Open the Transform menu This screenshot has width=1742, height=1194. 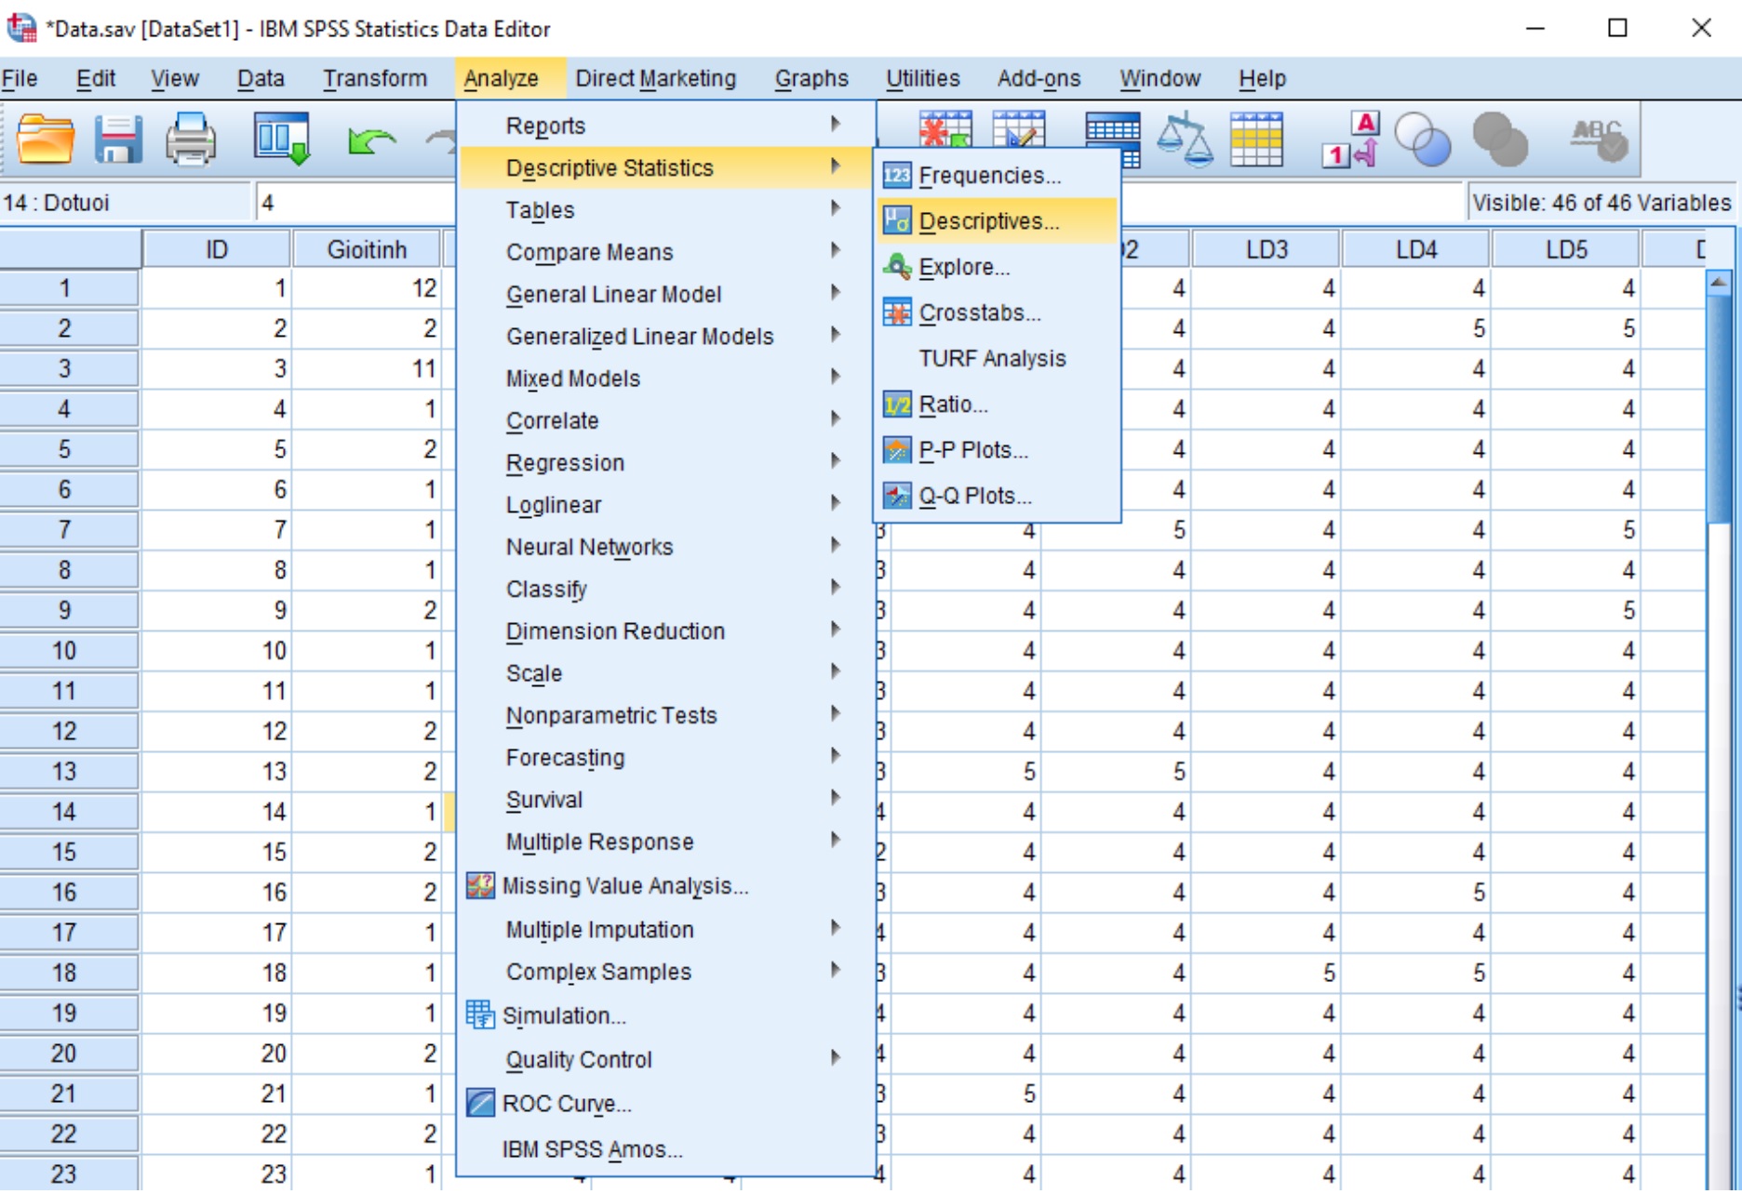point(375,79)
